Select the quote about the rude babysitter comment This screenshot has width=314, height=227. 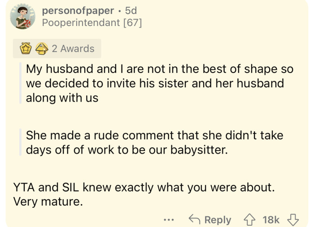(x=154, y=142)
